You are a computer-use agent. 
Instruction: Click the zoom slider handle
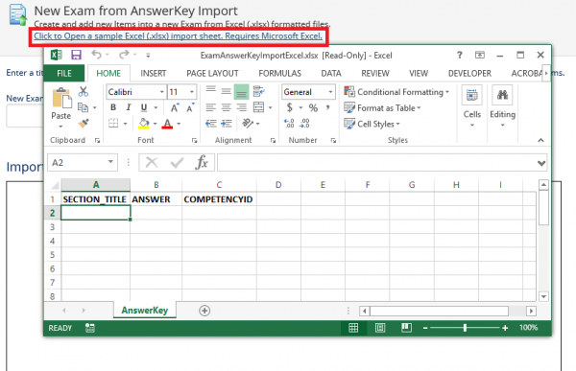tap(465, 328)
